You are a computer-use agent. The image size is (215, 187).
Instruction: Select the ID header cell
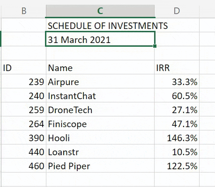[x=24, y=67]
